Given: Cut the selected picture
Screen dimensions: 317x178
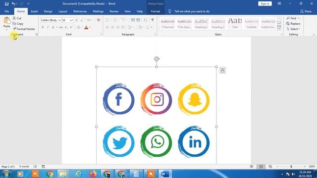Looking at the screenshot, I should pyautogui.click(x=17, y=18).
